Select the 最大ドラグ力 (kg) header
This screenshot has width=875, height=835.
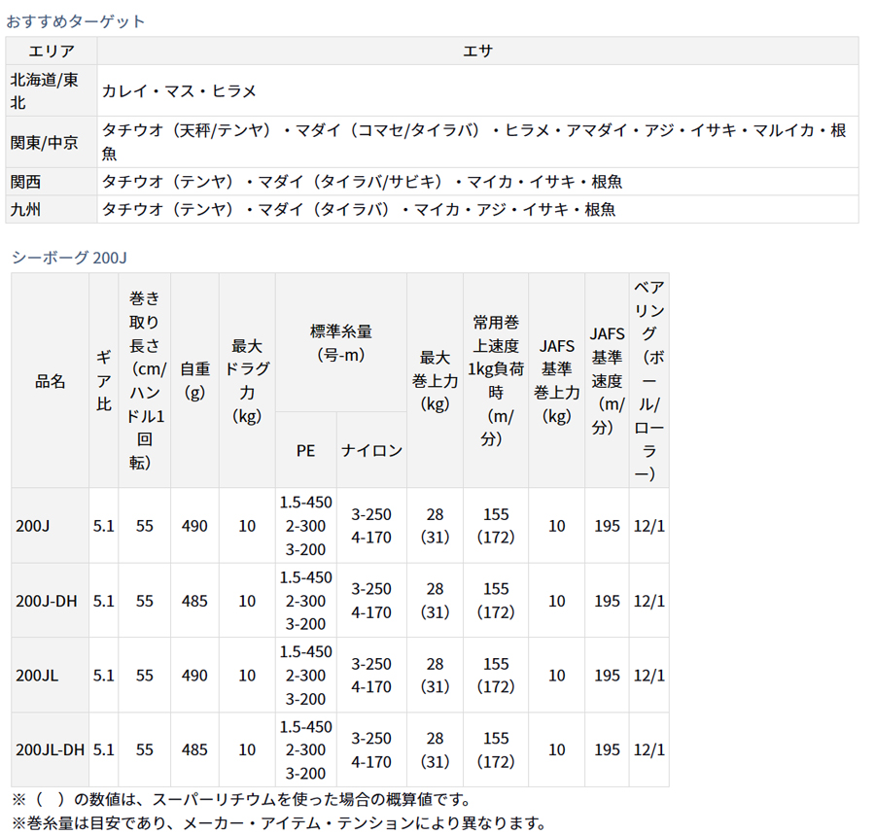tap(247, 381)
